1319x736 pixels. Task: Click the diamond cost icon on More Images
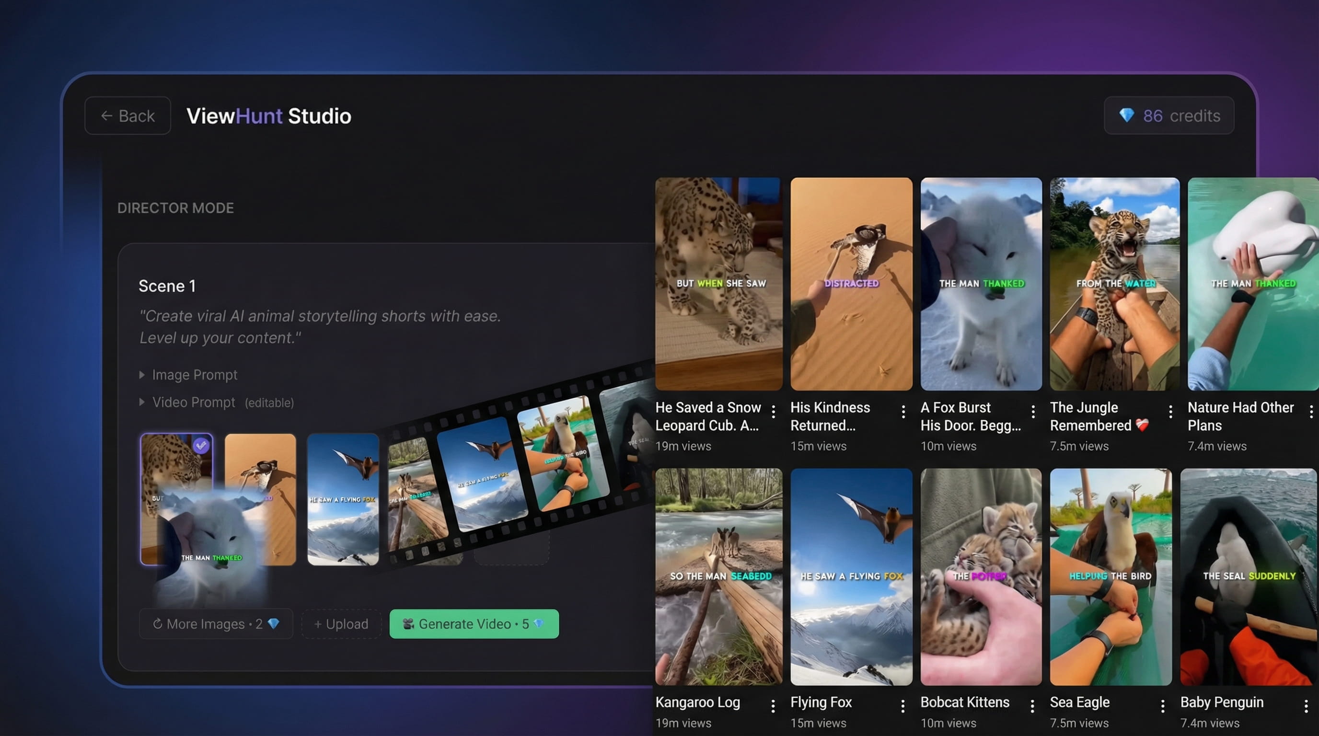coord(274,624)
